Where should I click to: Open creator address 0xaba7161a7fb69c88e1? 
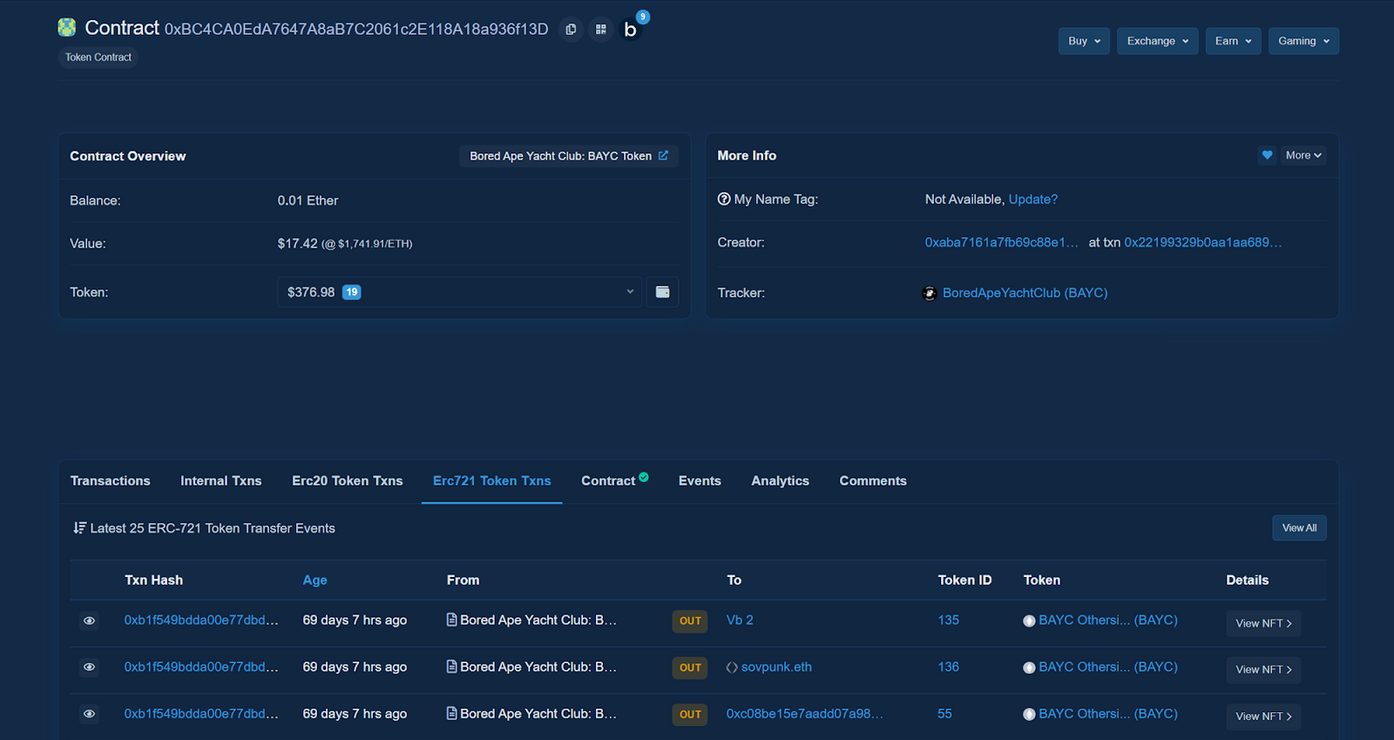(1002, 242)
